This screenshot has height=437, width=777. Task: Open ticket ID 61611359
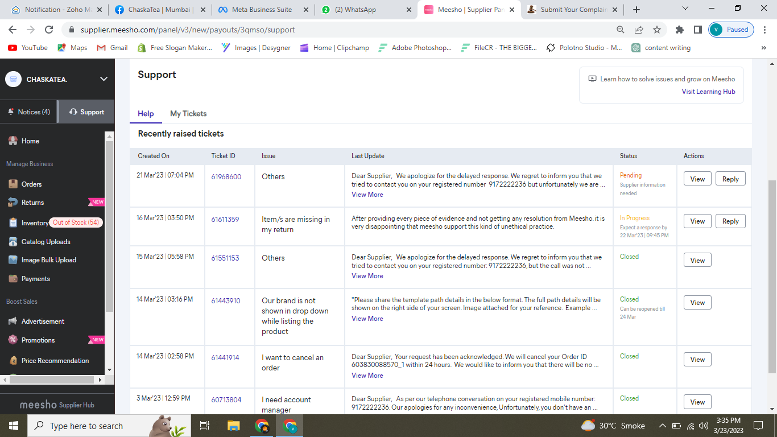pos(225,220)
